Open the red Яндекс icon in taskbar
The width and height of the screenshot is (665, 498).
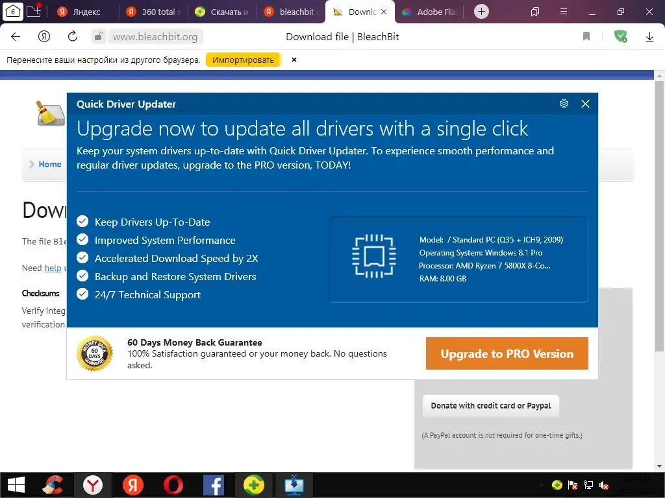(x=132, y=485)
